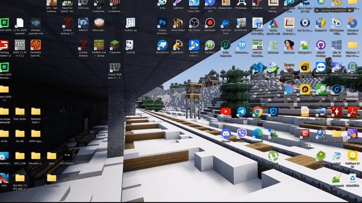Image resolution: width=362 pixels, height=203 pixels.
Task: Open Google Chrome shortcut
Action: pos(257,112)
